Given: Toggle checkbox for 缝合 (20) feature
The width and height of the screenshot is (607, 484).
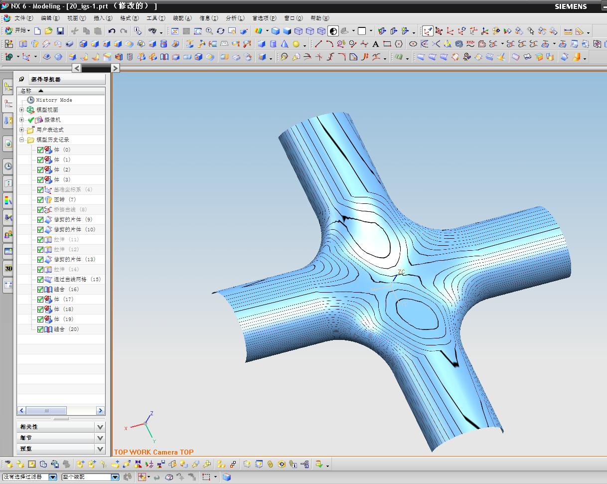Looking at the screenshot, I should point(40,329).
